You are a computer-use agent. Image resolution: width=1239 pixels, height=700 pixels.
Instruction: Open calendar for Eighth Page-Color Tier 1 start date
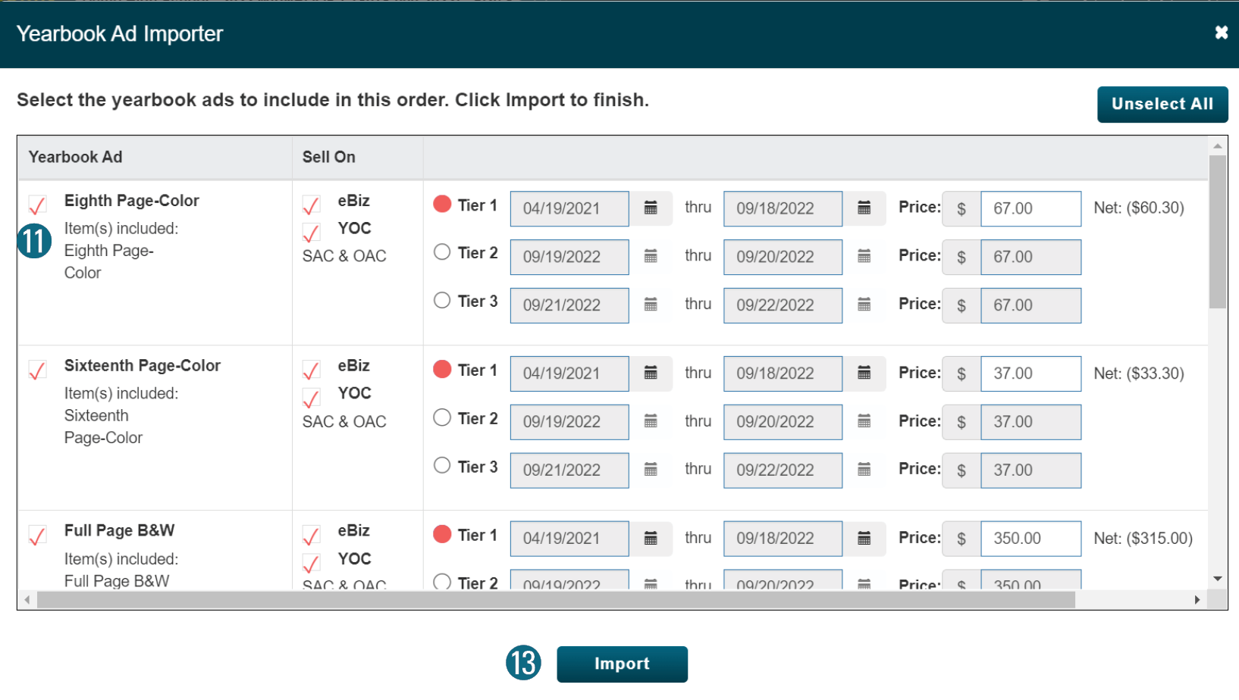click(651, 208)
